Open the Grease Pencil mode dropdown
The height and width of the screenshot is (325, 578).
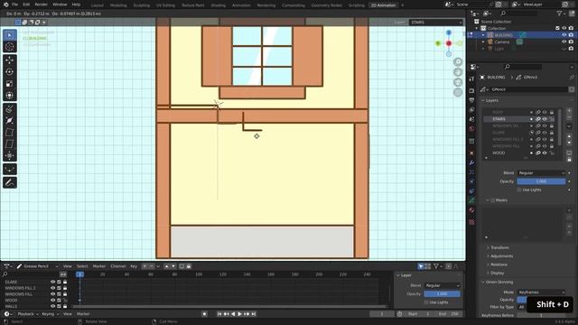point(37,266)
